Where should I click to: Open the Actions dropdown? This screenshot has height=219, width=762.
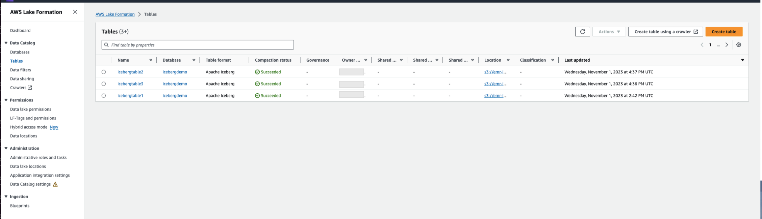point(609,32)
